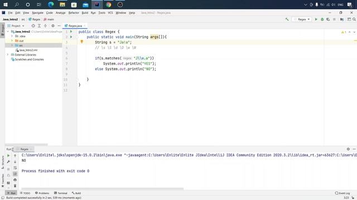Open the Terminal tool window button
The width and height of the screenshot is (357, 200).
(61, 193)
